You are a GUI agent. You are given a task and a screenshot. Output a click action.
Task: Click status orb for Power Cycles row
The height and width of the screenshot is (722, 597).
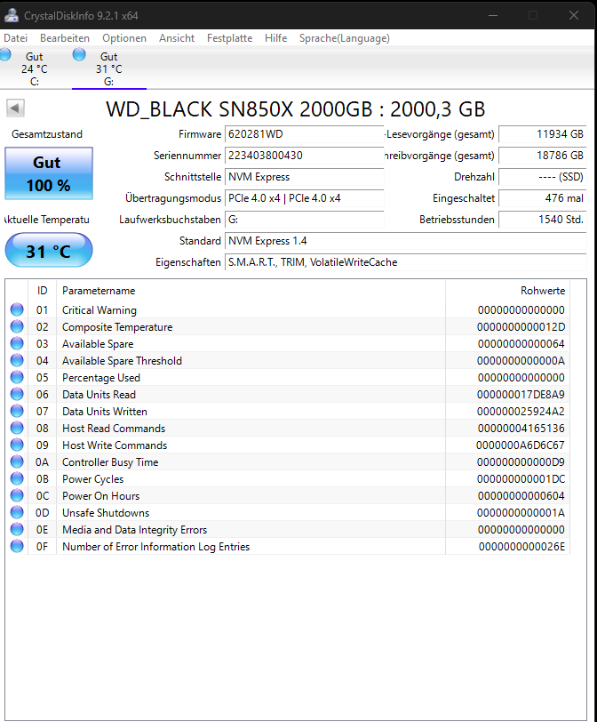(x=17, y=478)
